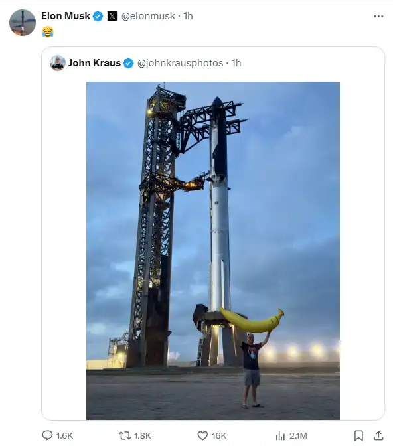The image size is (393, 446).
Task: View analytics via the bar chart icon
Action: (x=280, y=435)
